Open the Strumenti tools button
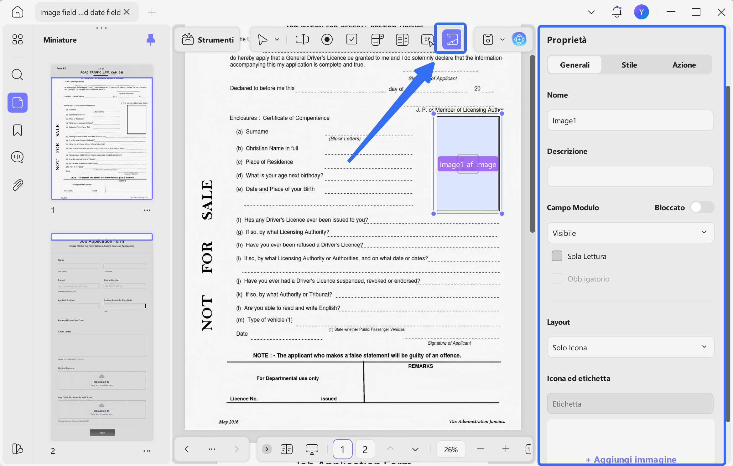 point(208,40)
